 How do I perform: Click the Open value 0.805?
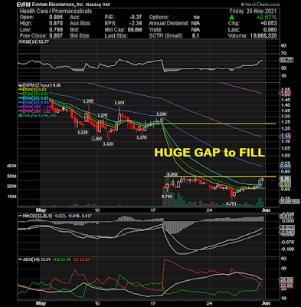coord(57,18)
